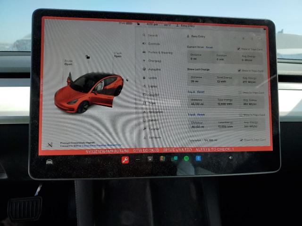Open the Safety menu
Screen dimensions: 302x226
151,120
